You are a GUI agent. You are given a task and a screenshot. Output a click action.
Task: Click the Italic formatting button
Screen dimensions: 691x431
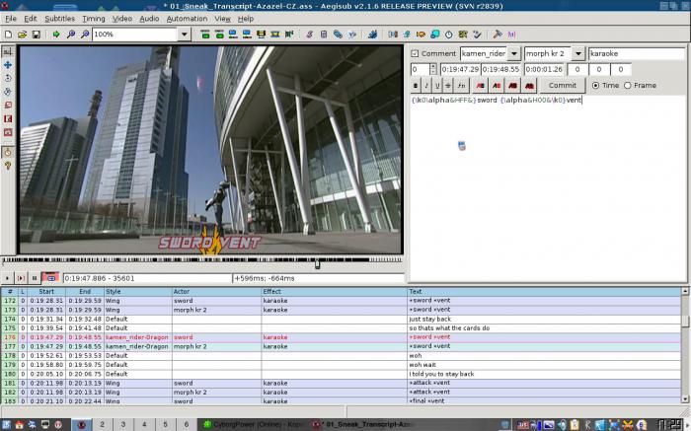tap(426, 86)
